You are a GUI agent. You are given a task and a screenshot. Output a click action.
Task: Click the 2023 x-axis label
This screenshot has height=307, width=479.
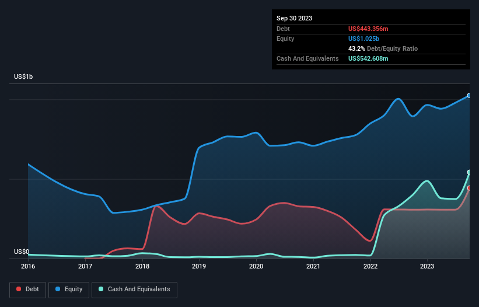tap(427, 266)
